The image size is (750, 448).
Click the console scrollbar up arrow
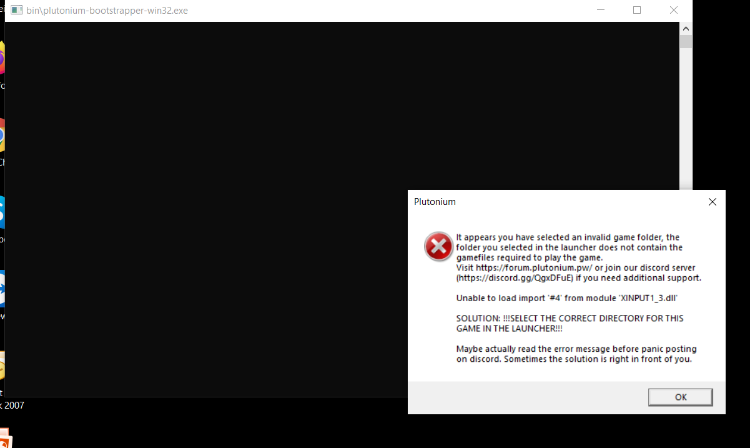(x=686, y=29)
